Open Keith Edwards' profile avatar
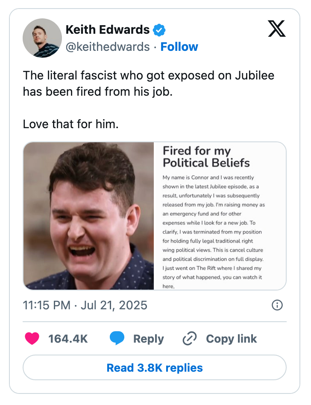Viewport: 311px width, 405px height. point(42,38)
